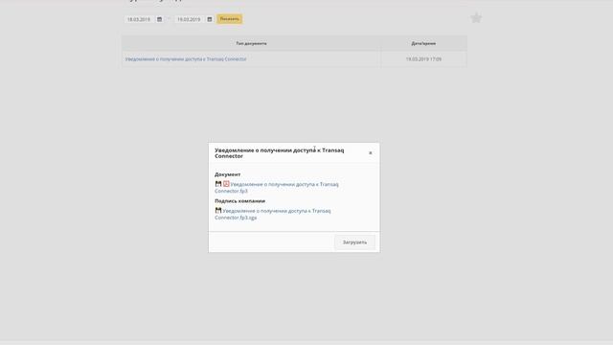Click the start date field 18.03.2019
613x345 pixels.
click(x=140, y=19)
